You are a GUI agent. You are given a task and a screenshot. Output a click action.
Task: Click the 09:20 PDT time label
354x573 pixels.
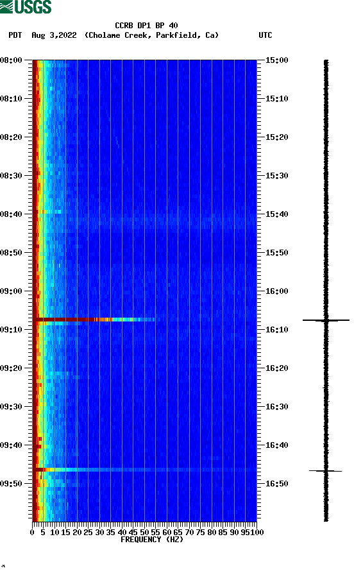point(12,368)
